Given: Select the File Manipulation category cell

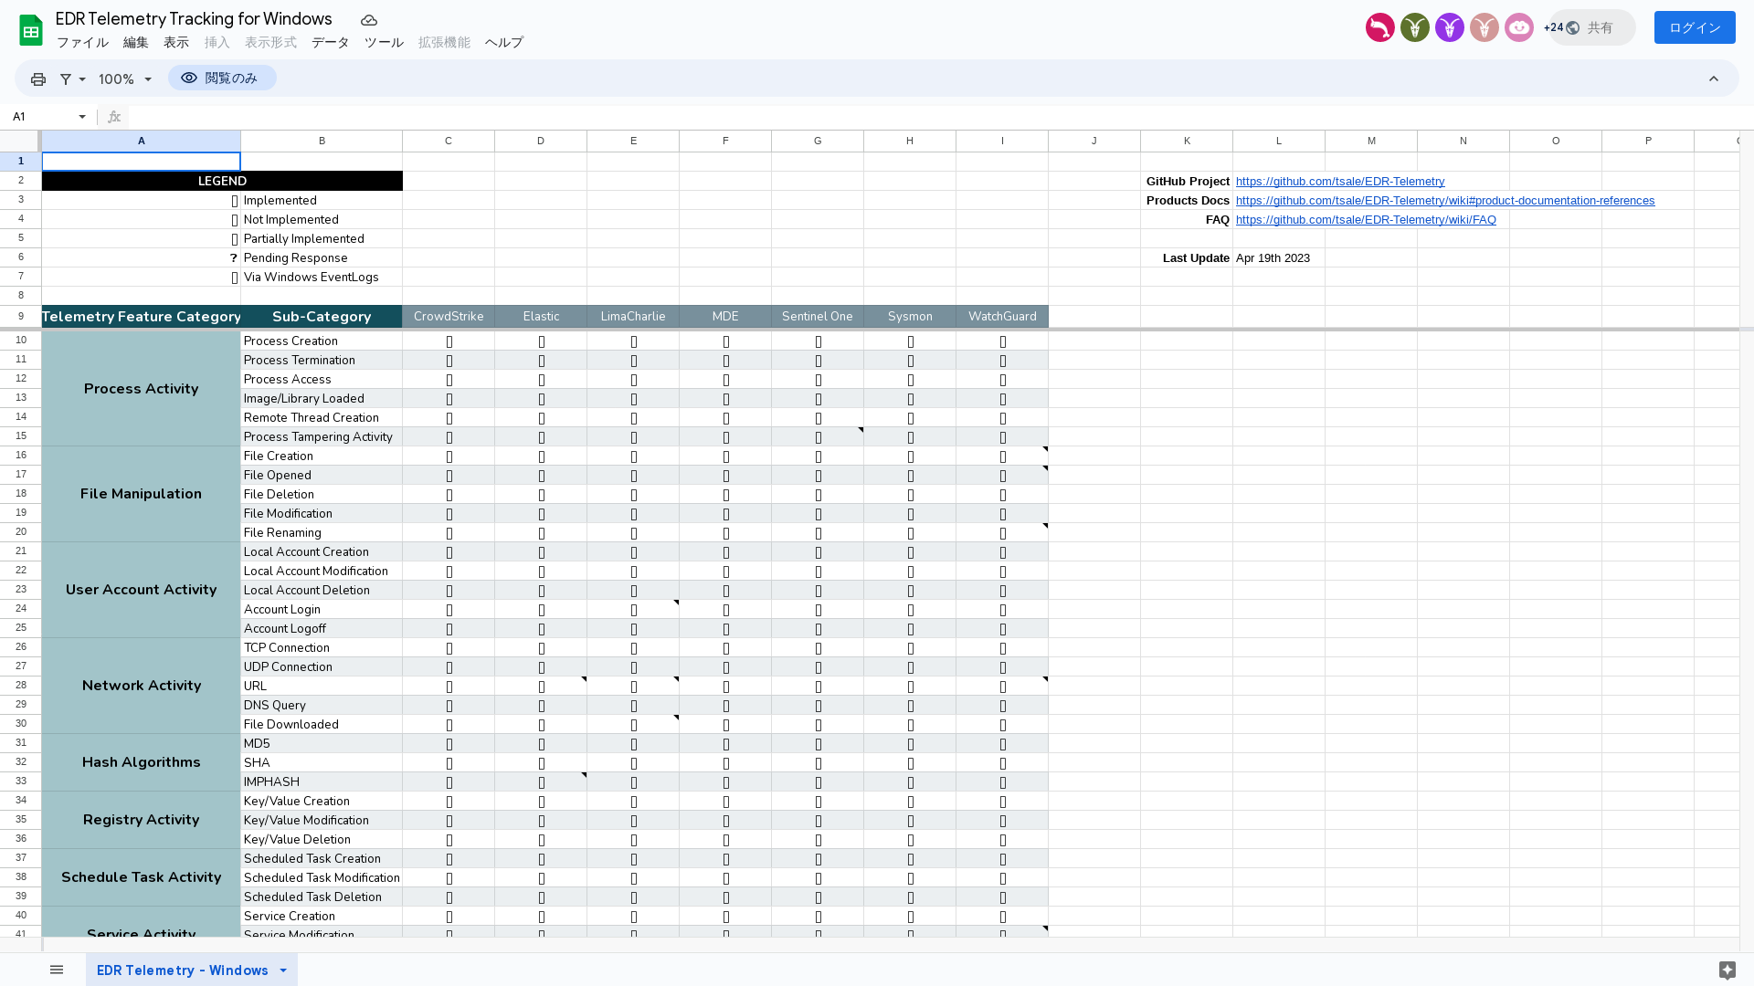Looking at the screenshot, I should coord(141,494).
